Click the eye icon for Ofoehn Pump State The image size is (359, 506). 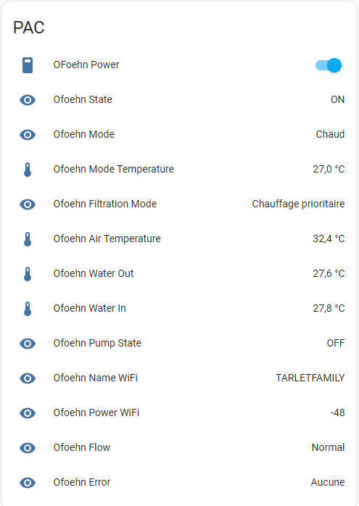pos(28,344)
